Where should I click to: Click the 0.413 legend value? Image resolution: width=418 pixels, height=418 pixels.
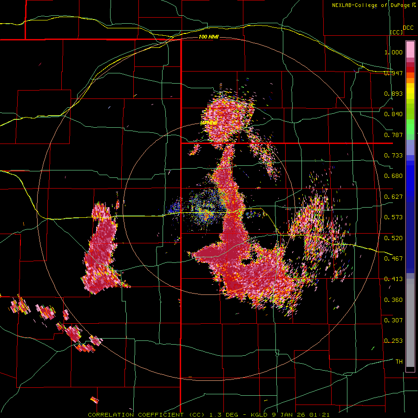[393, 279]
